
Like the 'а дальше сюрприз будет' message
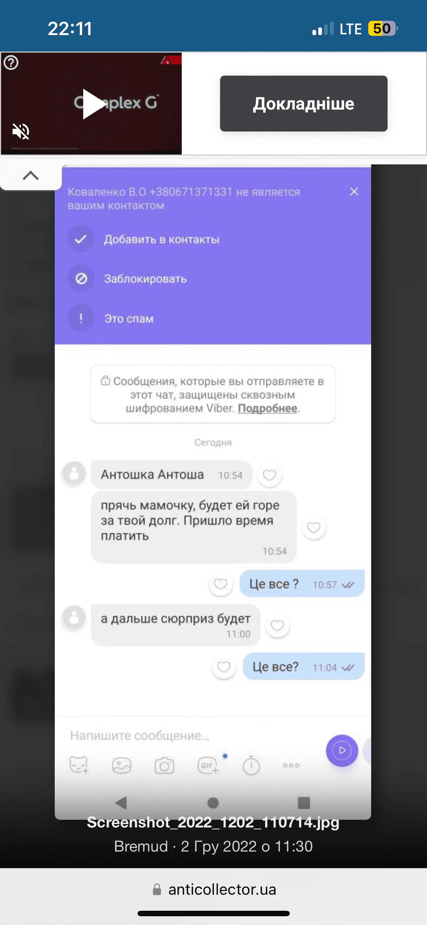tap(277, 626)
